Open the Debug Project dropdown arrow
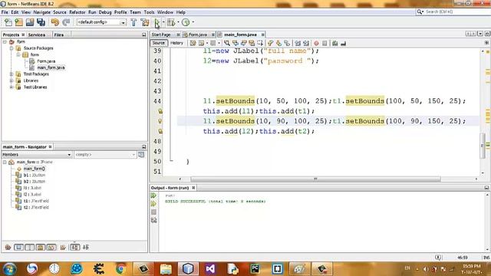The width and height of the screenshot is (491, 276). pos(178,22)
